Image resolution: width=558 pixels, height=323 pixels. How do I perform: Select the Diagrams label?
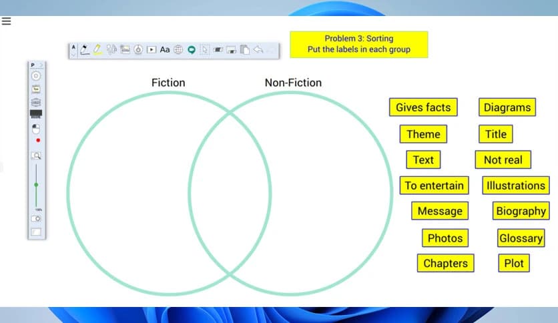(x=507, y=107)
